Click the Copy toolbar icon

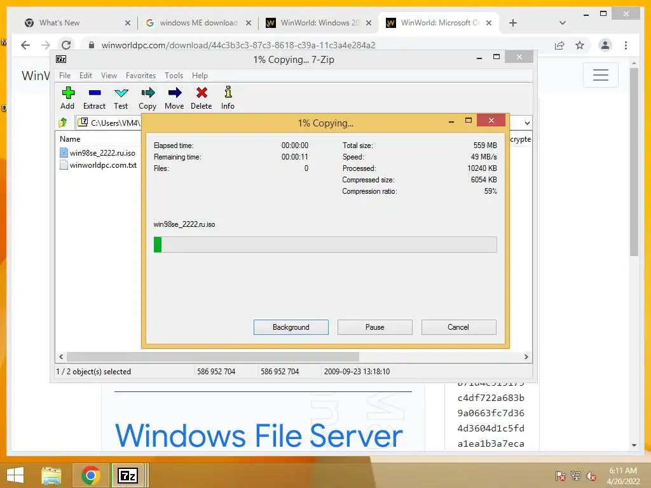pos(147,98)
